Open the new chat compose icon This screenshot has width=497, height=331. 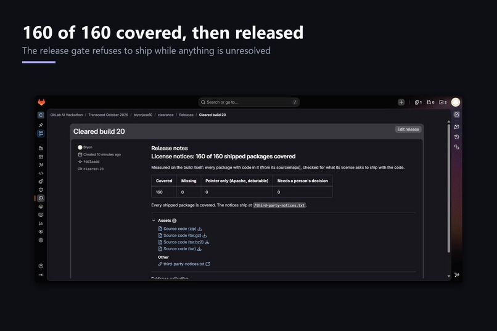pos(457,115)
